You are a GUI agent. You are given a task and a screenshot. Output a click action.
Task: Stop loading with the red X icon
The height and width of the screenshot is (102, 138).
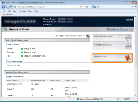tap(91, 7)
